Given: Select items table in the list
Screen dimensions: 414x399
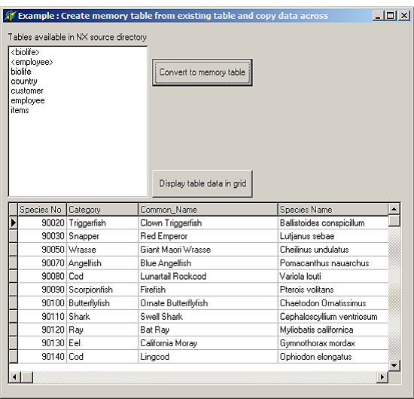Looking at the screenshot, I should pyautogui.click(x=20, y=110).
